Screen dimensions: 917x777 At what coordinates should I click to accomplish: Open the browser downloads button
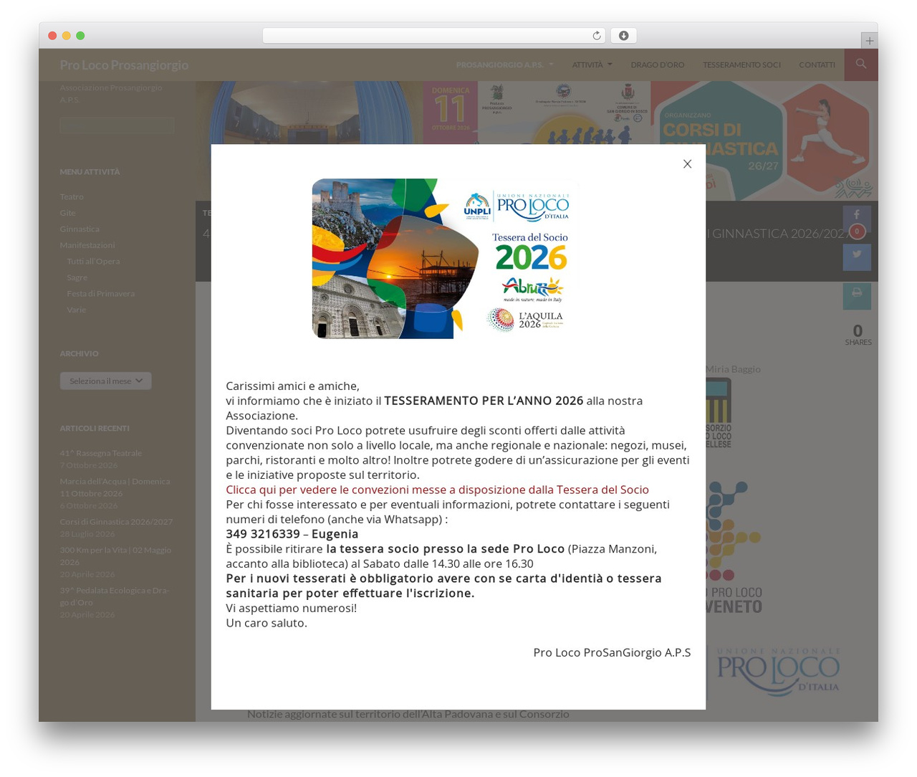click(x=623, y=36)
